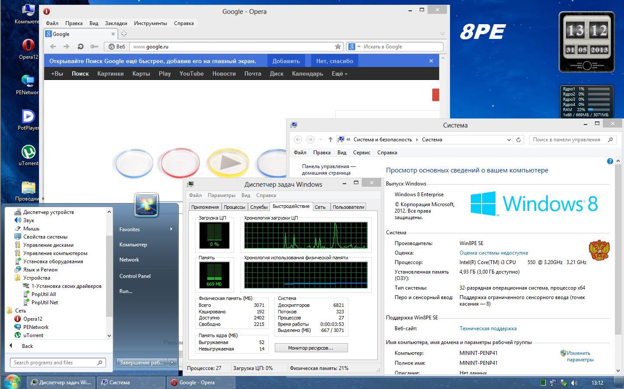Click the Opera password wand key icon
Image resolution: width=624 pixels, height=389 pixels.
tap(94, 47)
